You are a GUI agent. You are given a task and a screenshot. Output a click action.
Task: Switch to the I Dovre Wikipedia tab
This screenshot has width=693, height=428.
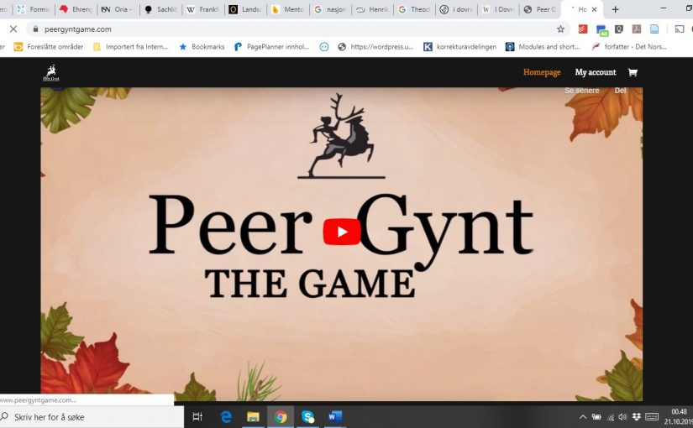(x=498, y=9)
